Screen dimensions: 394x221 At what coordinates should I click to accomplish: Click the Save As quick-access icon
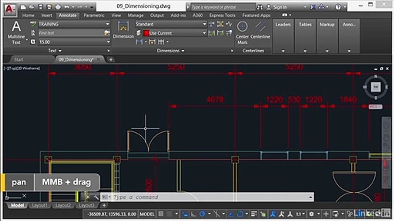coord(49,7)
